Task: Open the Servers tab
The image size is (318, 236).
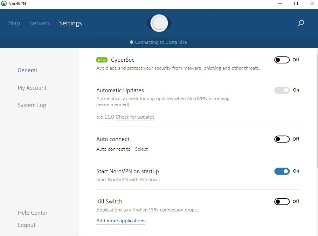Action: click(x=40, y=23)
